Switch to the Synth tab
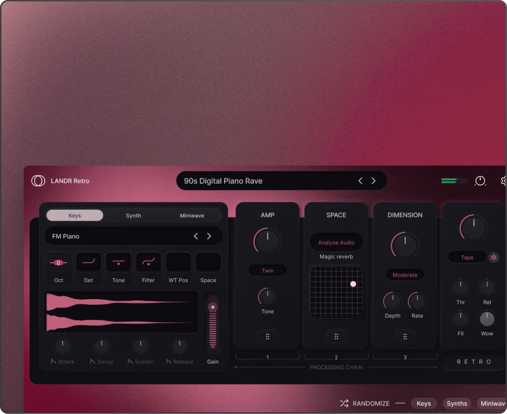The width and height of the screenshot is (507, 414). pos(133,215)
